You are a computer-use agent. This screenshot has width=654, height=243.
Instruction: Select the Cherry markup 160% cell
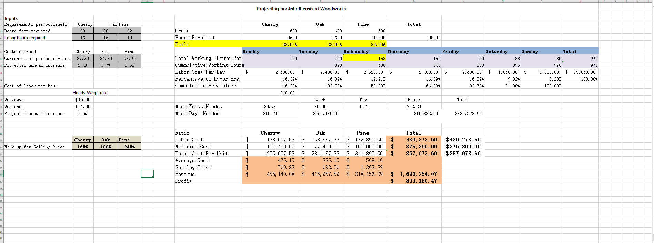(83, 147)
